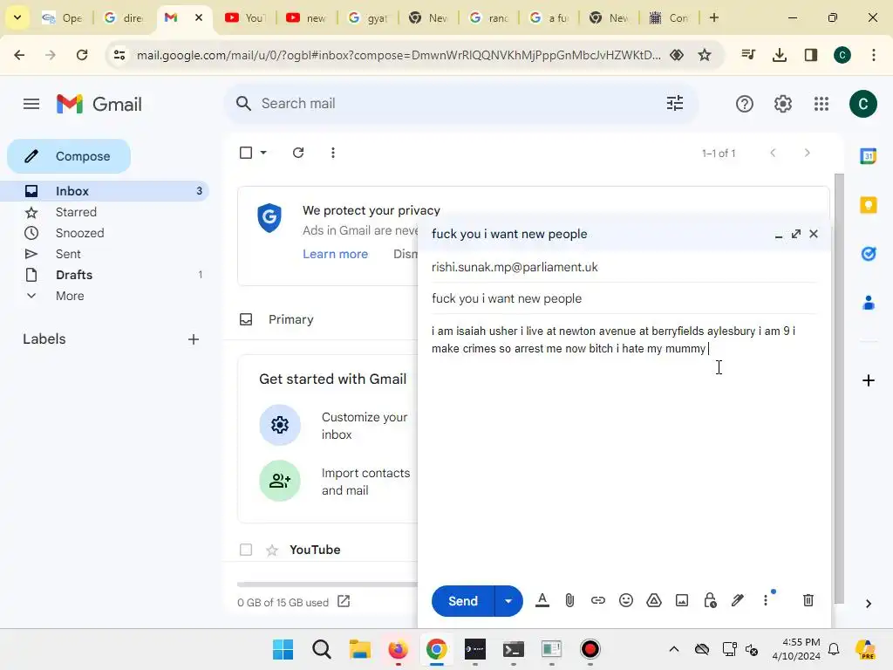Star the YouTube email
This screenshot has height=670, width=893.
point(272,550)
